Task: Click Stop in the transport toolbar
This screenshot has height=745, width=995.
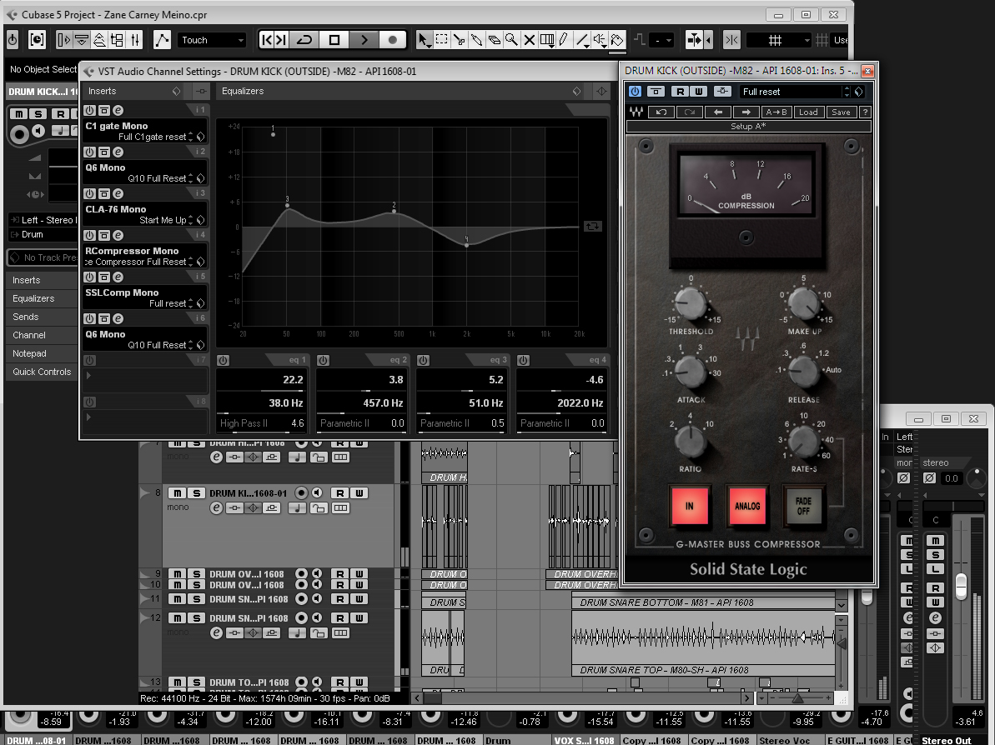Action: (334, 40)
